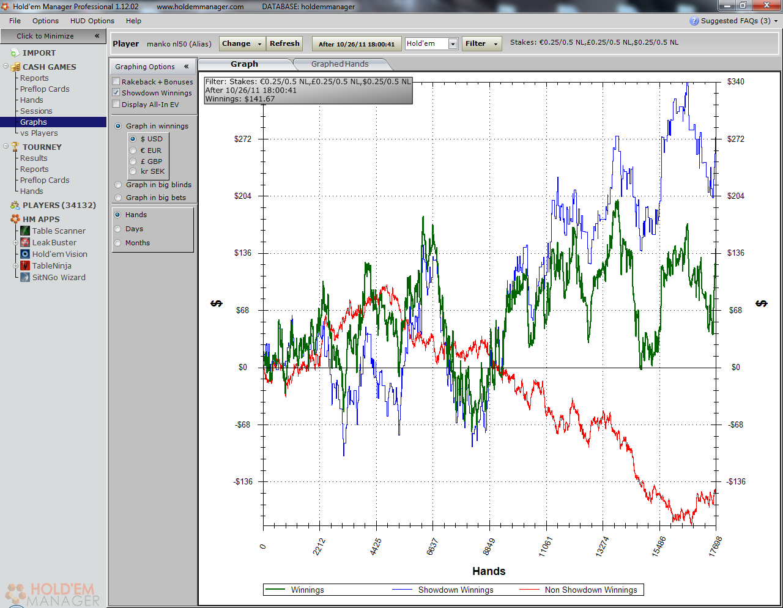
Task: Open Cash Games Preflop Cards
Action: coord(45,89)
